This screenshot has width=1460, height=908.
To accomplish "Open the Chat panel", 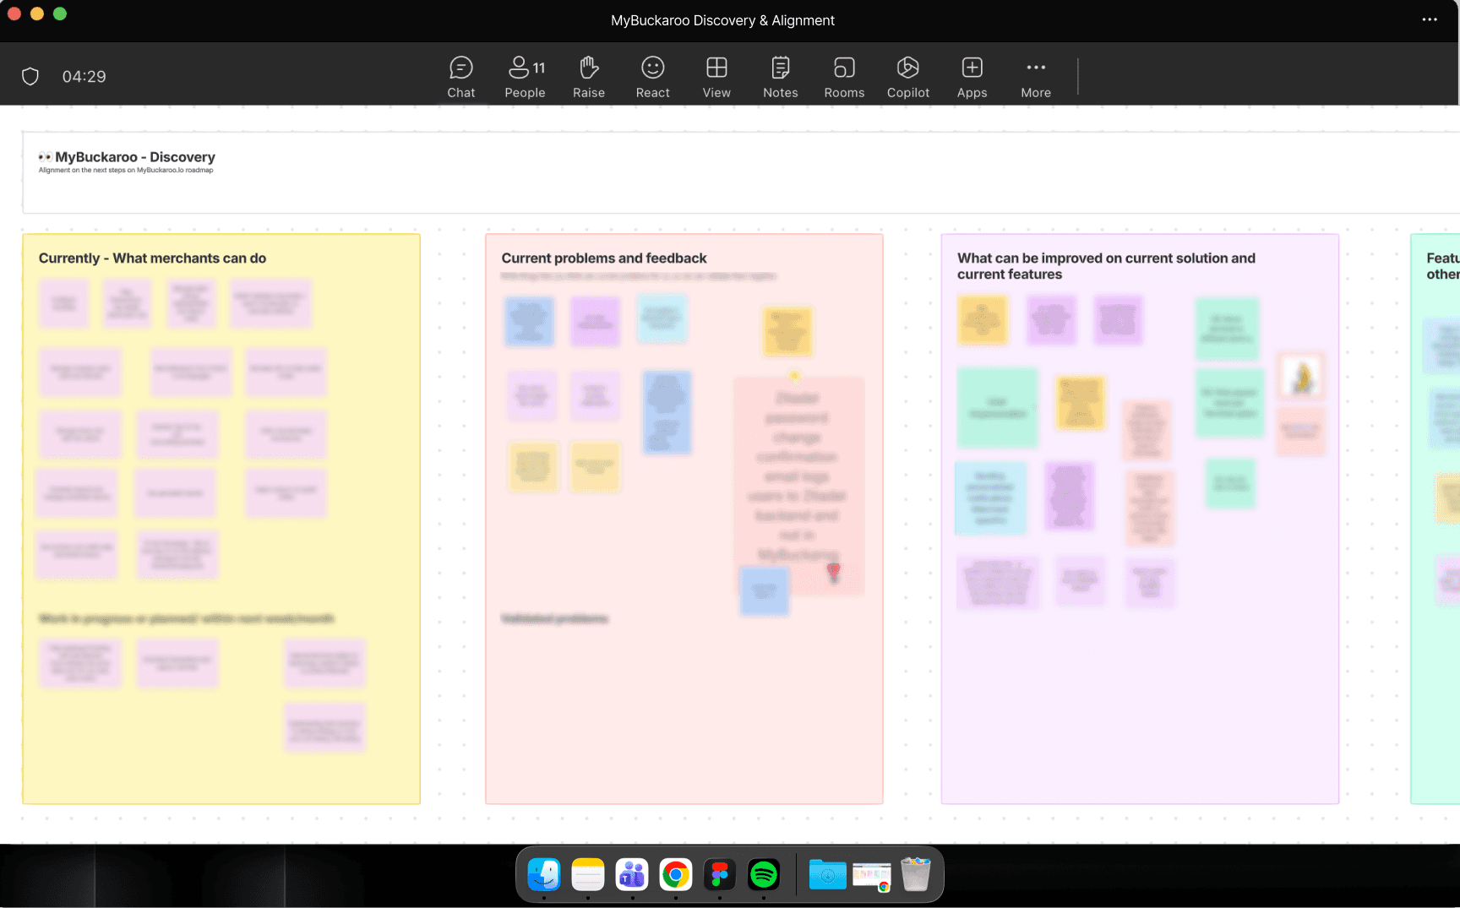I will click(x=460, y=77).
